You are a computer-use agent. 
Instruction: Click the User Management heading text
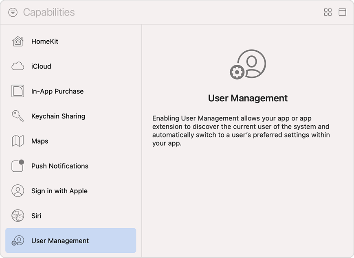tap(247, 98)
